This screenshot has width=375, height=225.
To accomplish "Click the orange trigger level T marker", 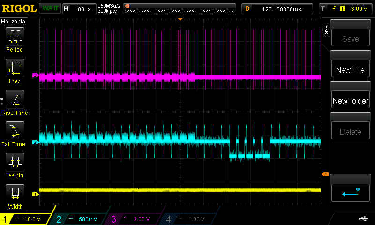I will [325, 174].
